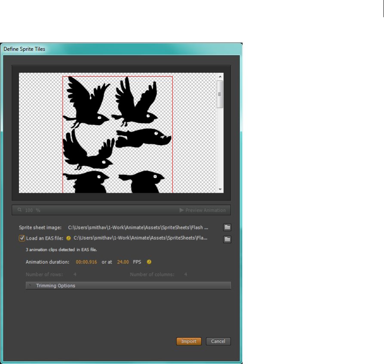Click the Number of columns value

[186, 274]
